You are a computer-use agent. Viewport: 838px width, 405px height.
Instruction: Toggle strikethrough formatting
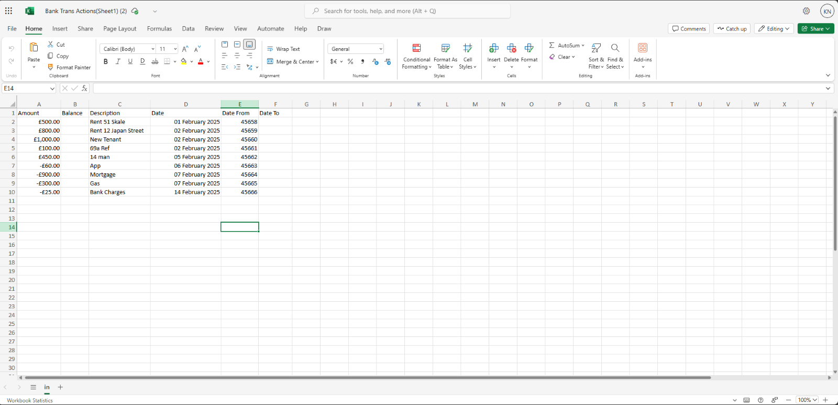click(x=155, y=62)
